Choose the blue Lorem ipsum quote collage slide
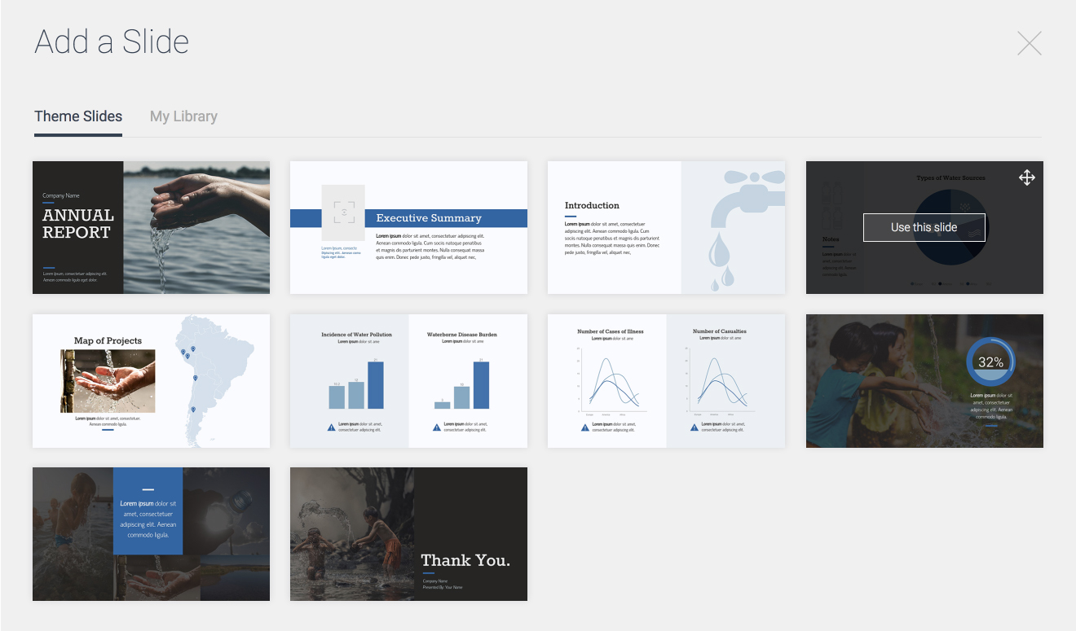The width and height of the screenshot is (1076, 631). click(x=151, y=534)
